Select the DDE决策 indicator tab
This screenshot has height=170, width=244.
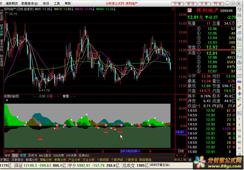pos(59,156)
